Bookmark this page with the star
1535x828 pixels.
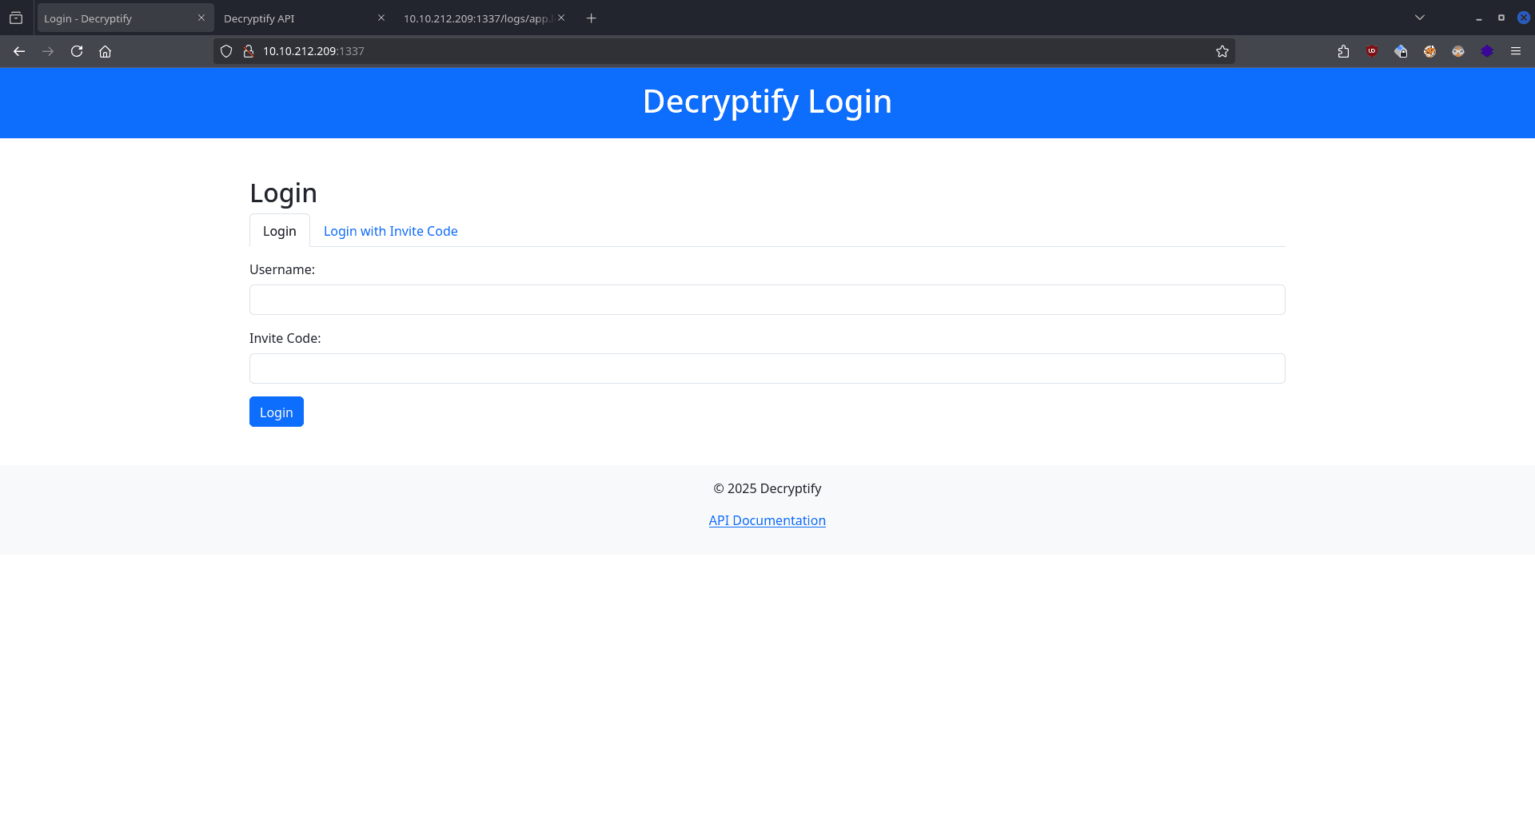click(1222, 51)
